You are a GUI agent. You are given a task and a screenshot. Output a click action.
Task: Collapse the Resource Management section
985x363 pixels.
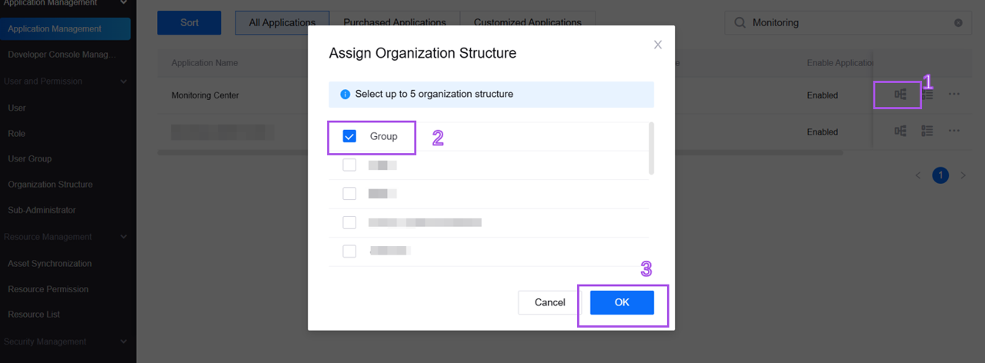pos(124,237)
